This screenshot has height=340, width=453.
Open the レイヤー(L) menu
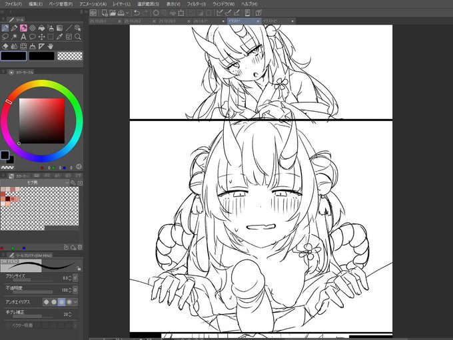(122, 4)
